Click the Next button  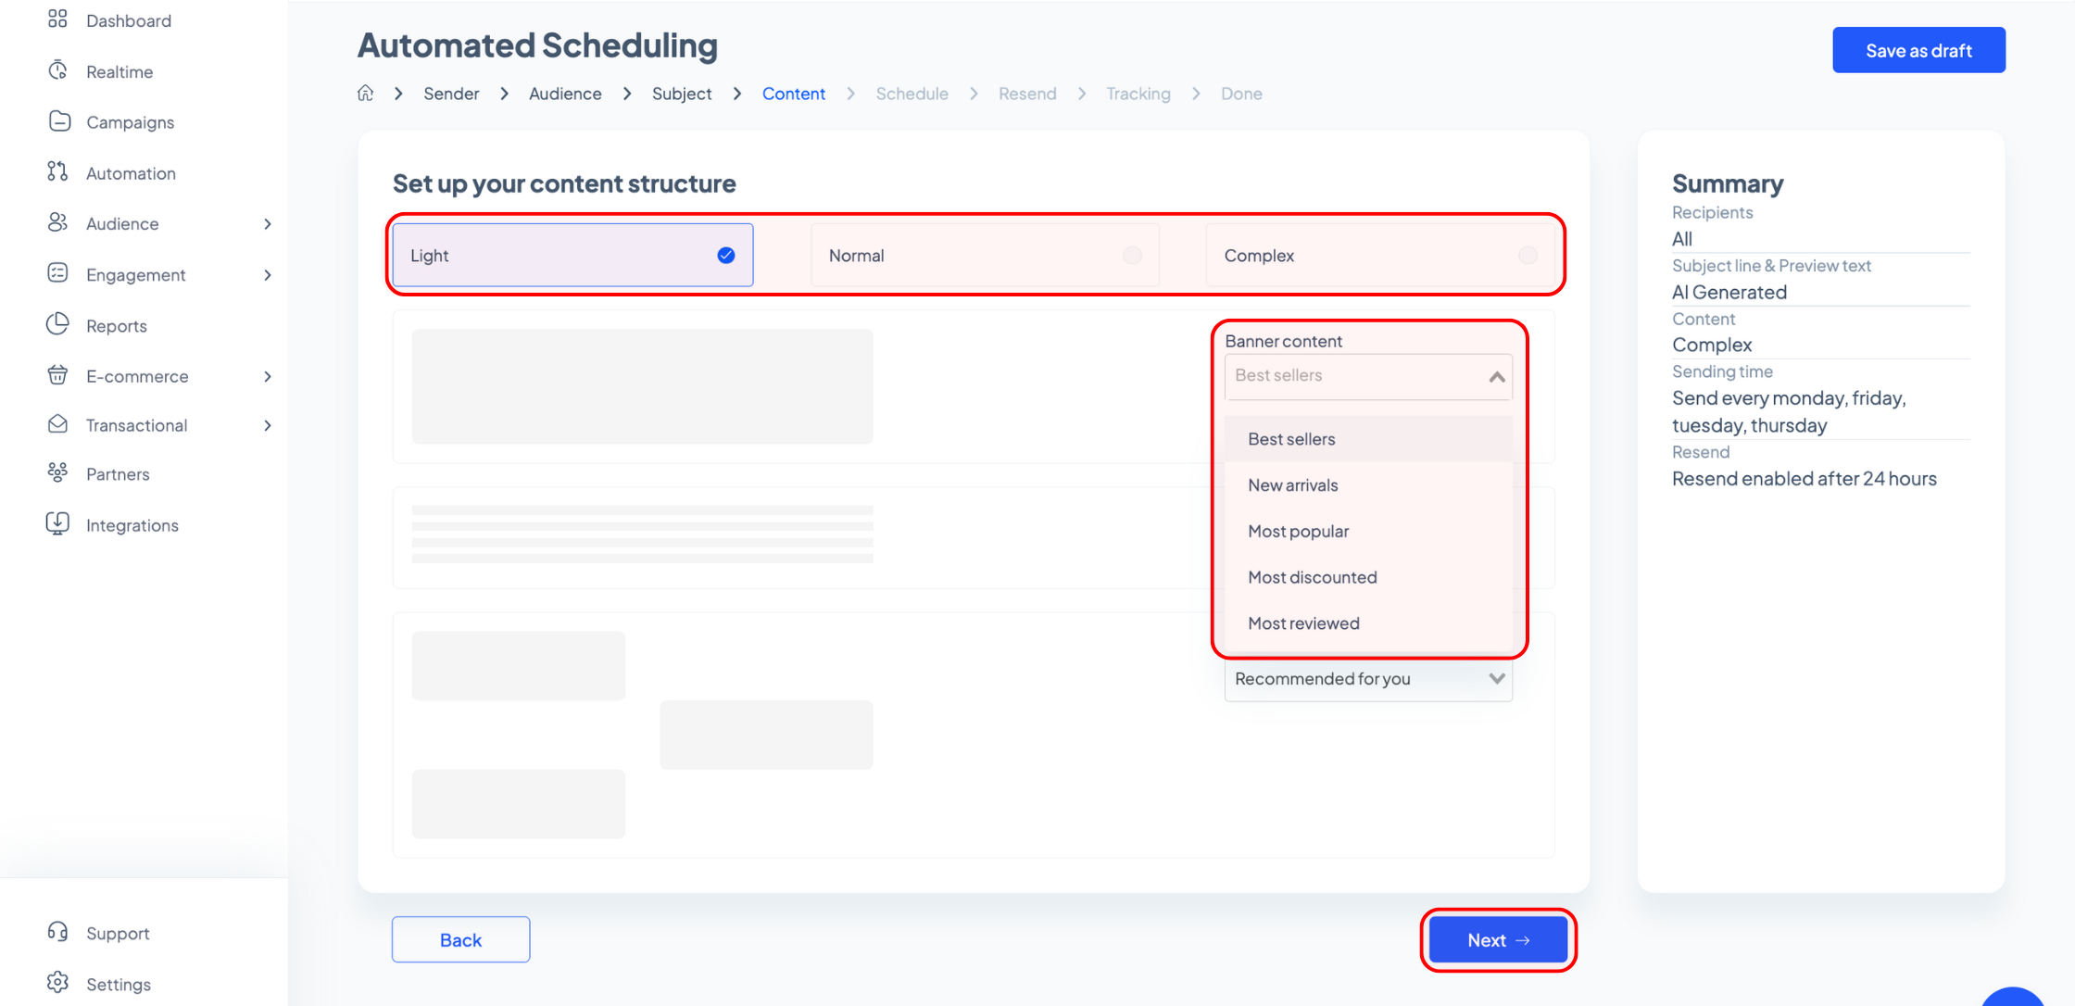(x=1498, y=940)
